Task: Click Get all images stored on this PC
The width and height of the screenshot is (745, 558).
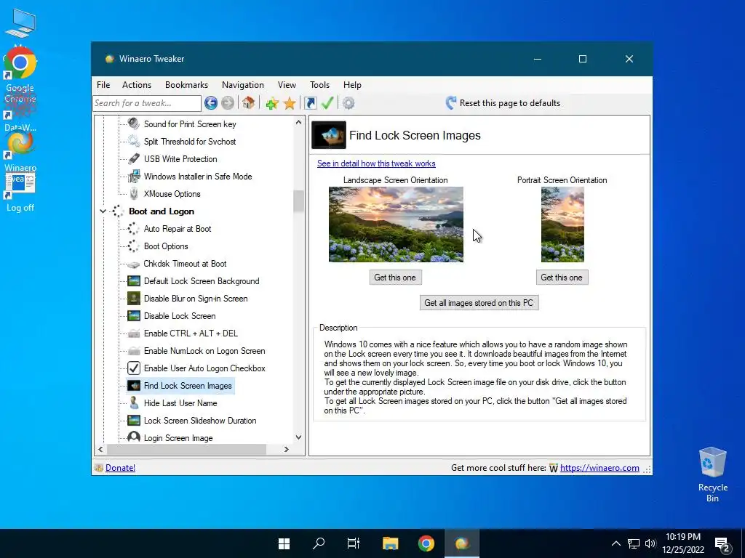Action: coord(479,303)
